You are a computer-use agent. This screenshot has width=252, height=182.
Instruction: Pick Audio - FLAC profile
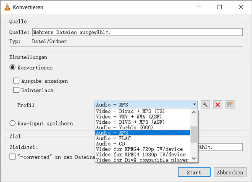pos(143,138)
